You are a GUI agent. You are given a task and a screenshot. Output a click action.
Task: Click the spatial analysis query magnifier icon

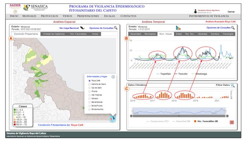coord(116,28)
